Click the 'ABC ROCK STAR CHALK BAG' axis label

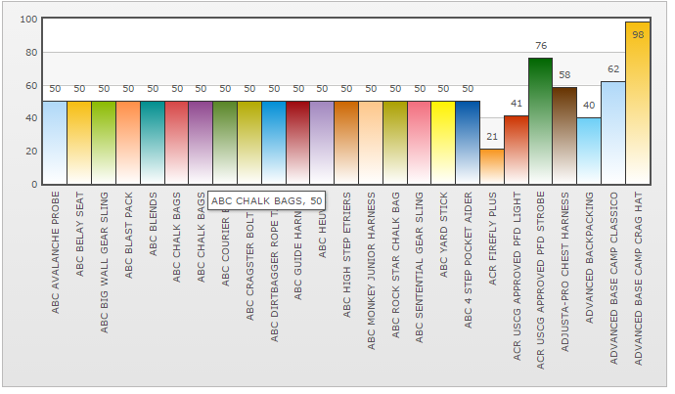tap(395, 265)
